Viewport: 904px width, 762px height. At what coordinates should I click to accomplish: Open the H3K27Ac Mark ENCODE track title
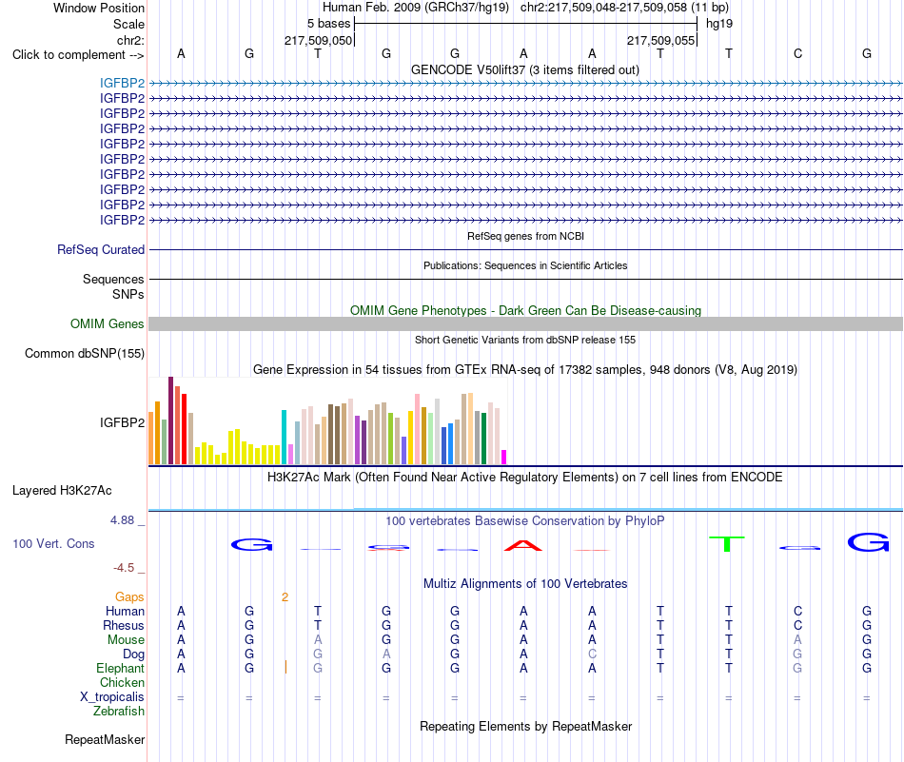(524, 478)
